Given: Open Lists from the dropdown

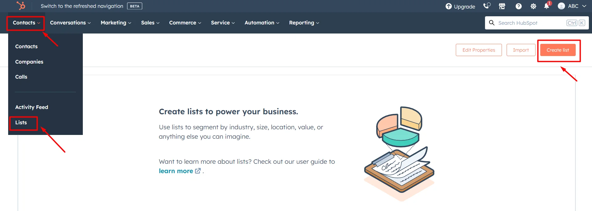Looking at the screenshot, I should click(21, 122).
